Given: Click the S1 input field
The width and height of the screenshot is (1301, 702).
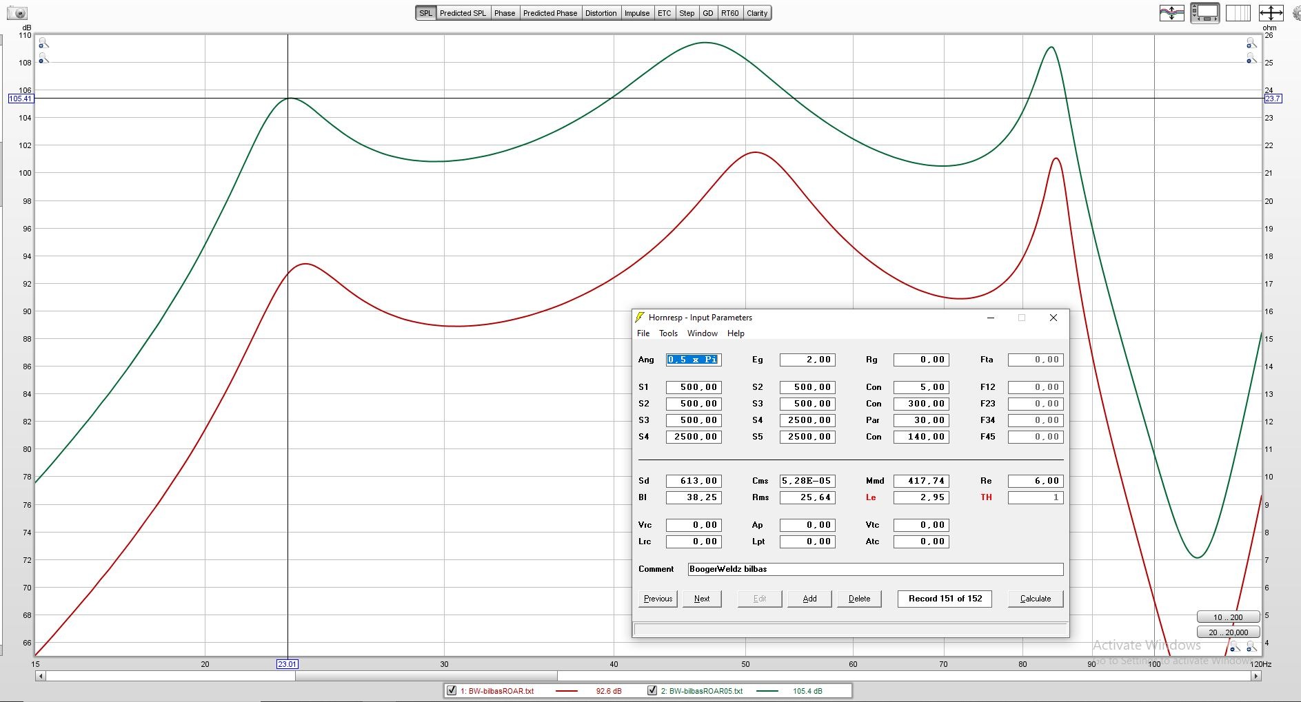Looking at the screenshot, I should coord(694,387).
